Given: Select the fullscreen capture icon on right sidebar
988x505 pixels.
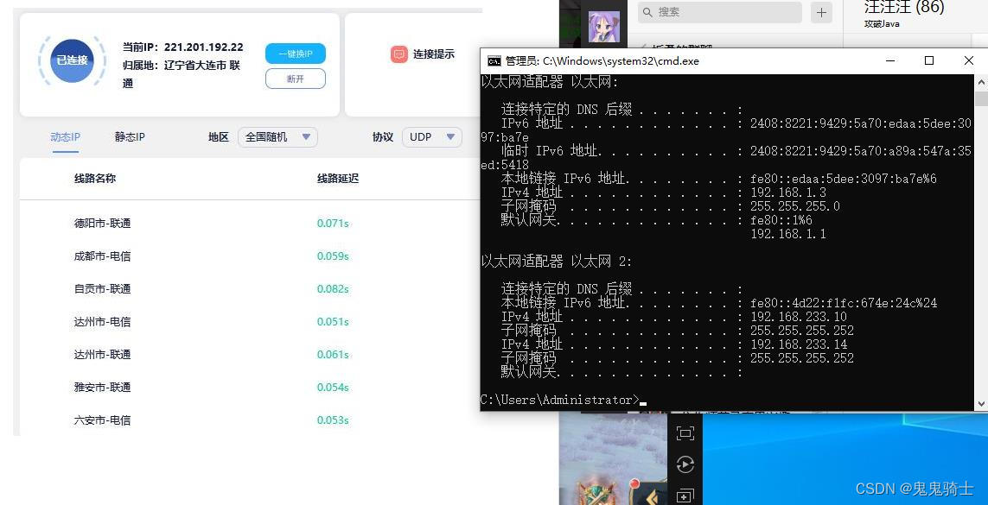Looking at the screenshot, I should coord(685,432).
